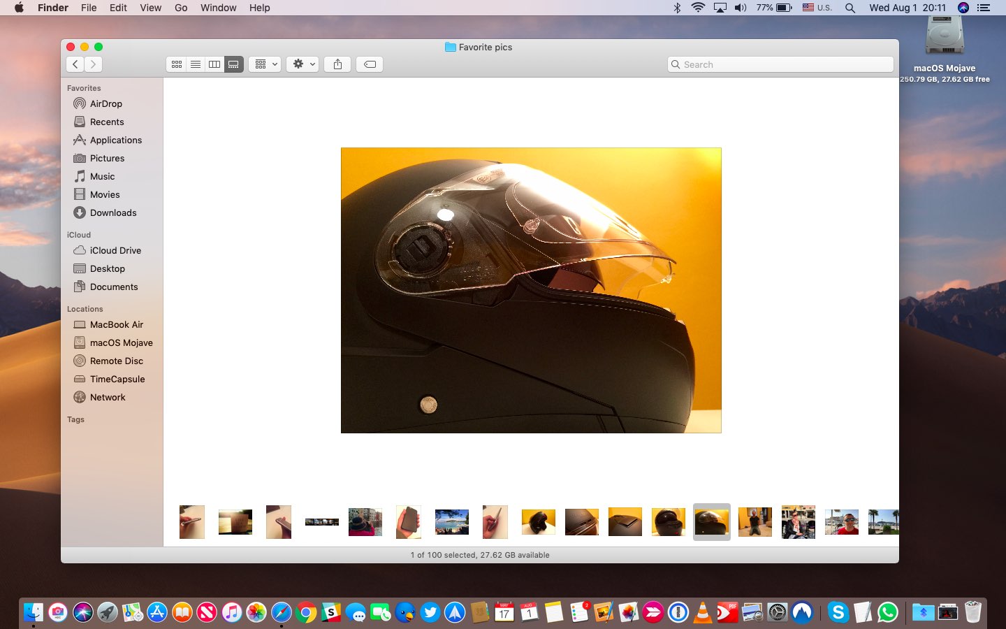Open AirDrop in the sidebar
The width and height of the screenshot is (1006, 629).
pyautogui.click(x=106, y=103)
